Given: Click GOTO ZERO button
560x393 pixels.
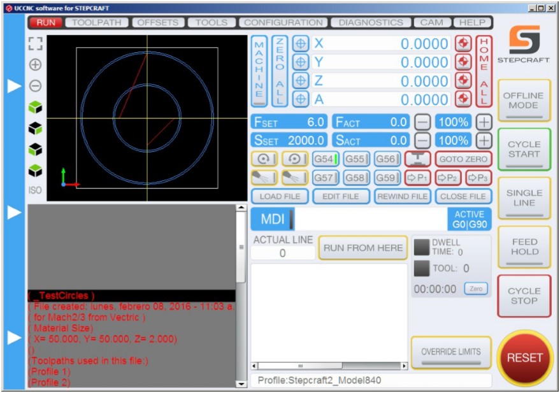Looking at the screenshot, I should pos(464,159).
